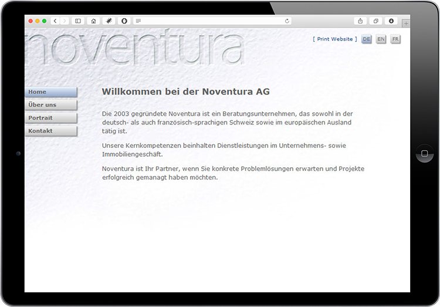Open the Portrait menu item
The height and width of the screenshot is (307, 440).
click(x=51, y=118)
